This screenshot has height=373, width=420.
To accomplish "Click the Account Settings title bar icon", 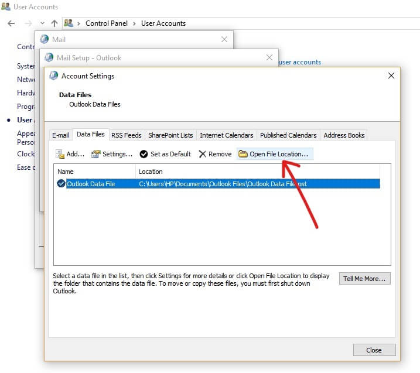I will 54,76.
